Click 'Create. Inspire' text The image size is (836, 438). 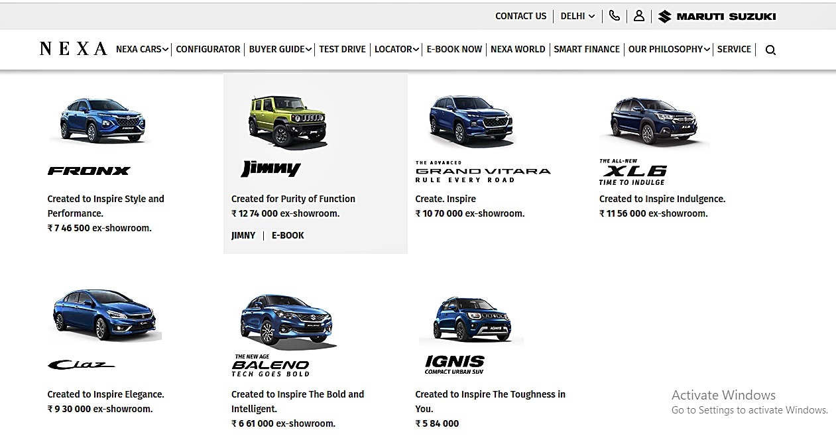click(446, 199)
